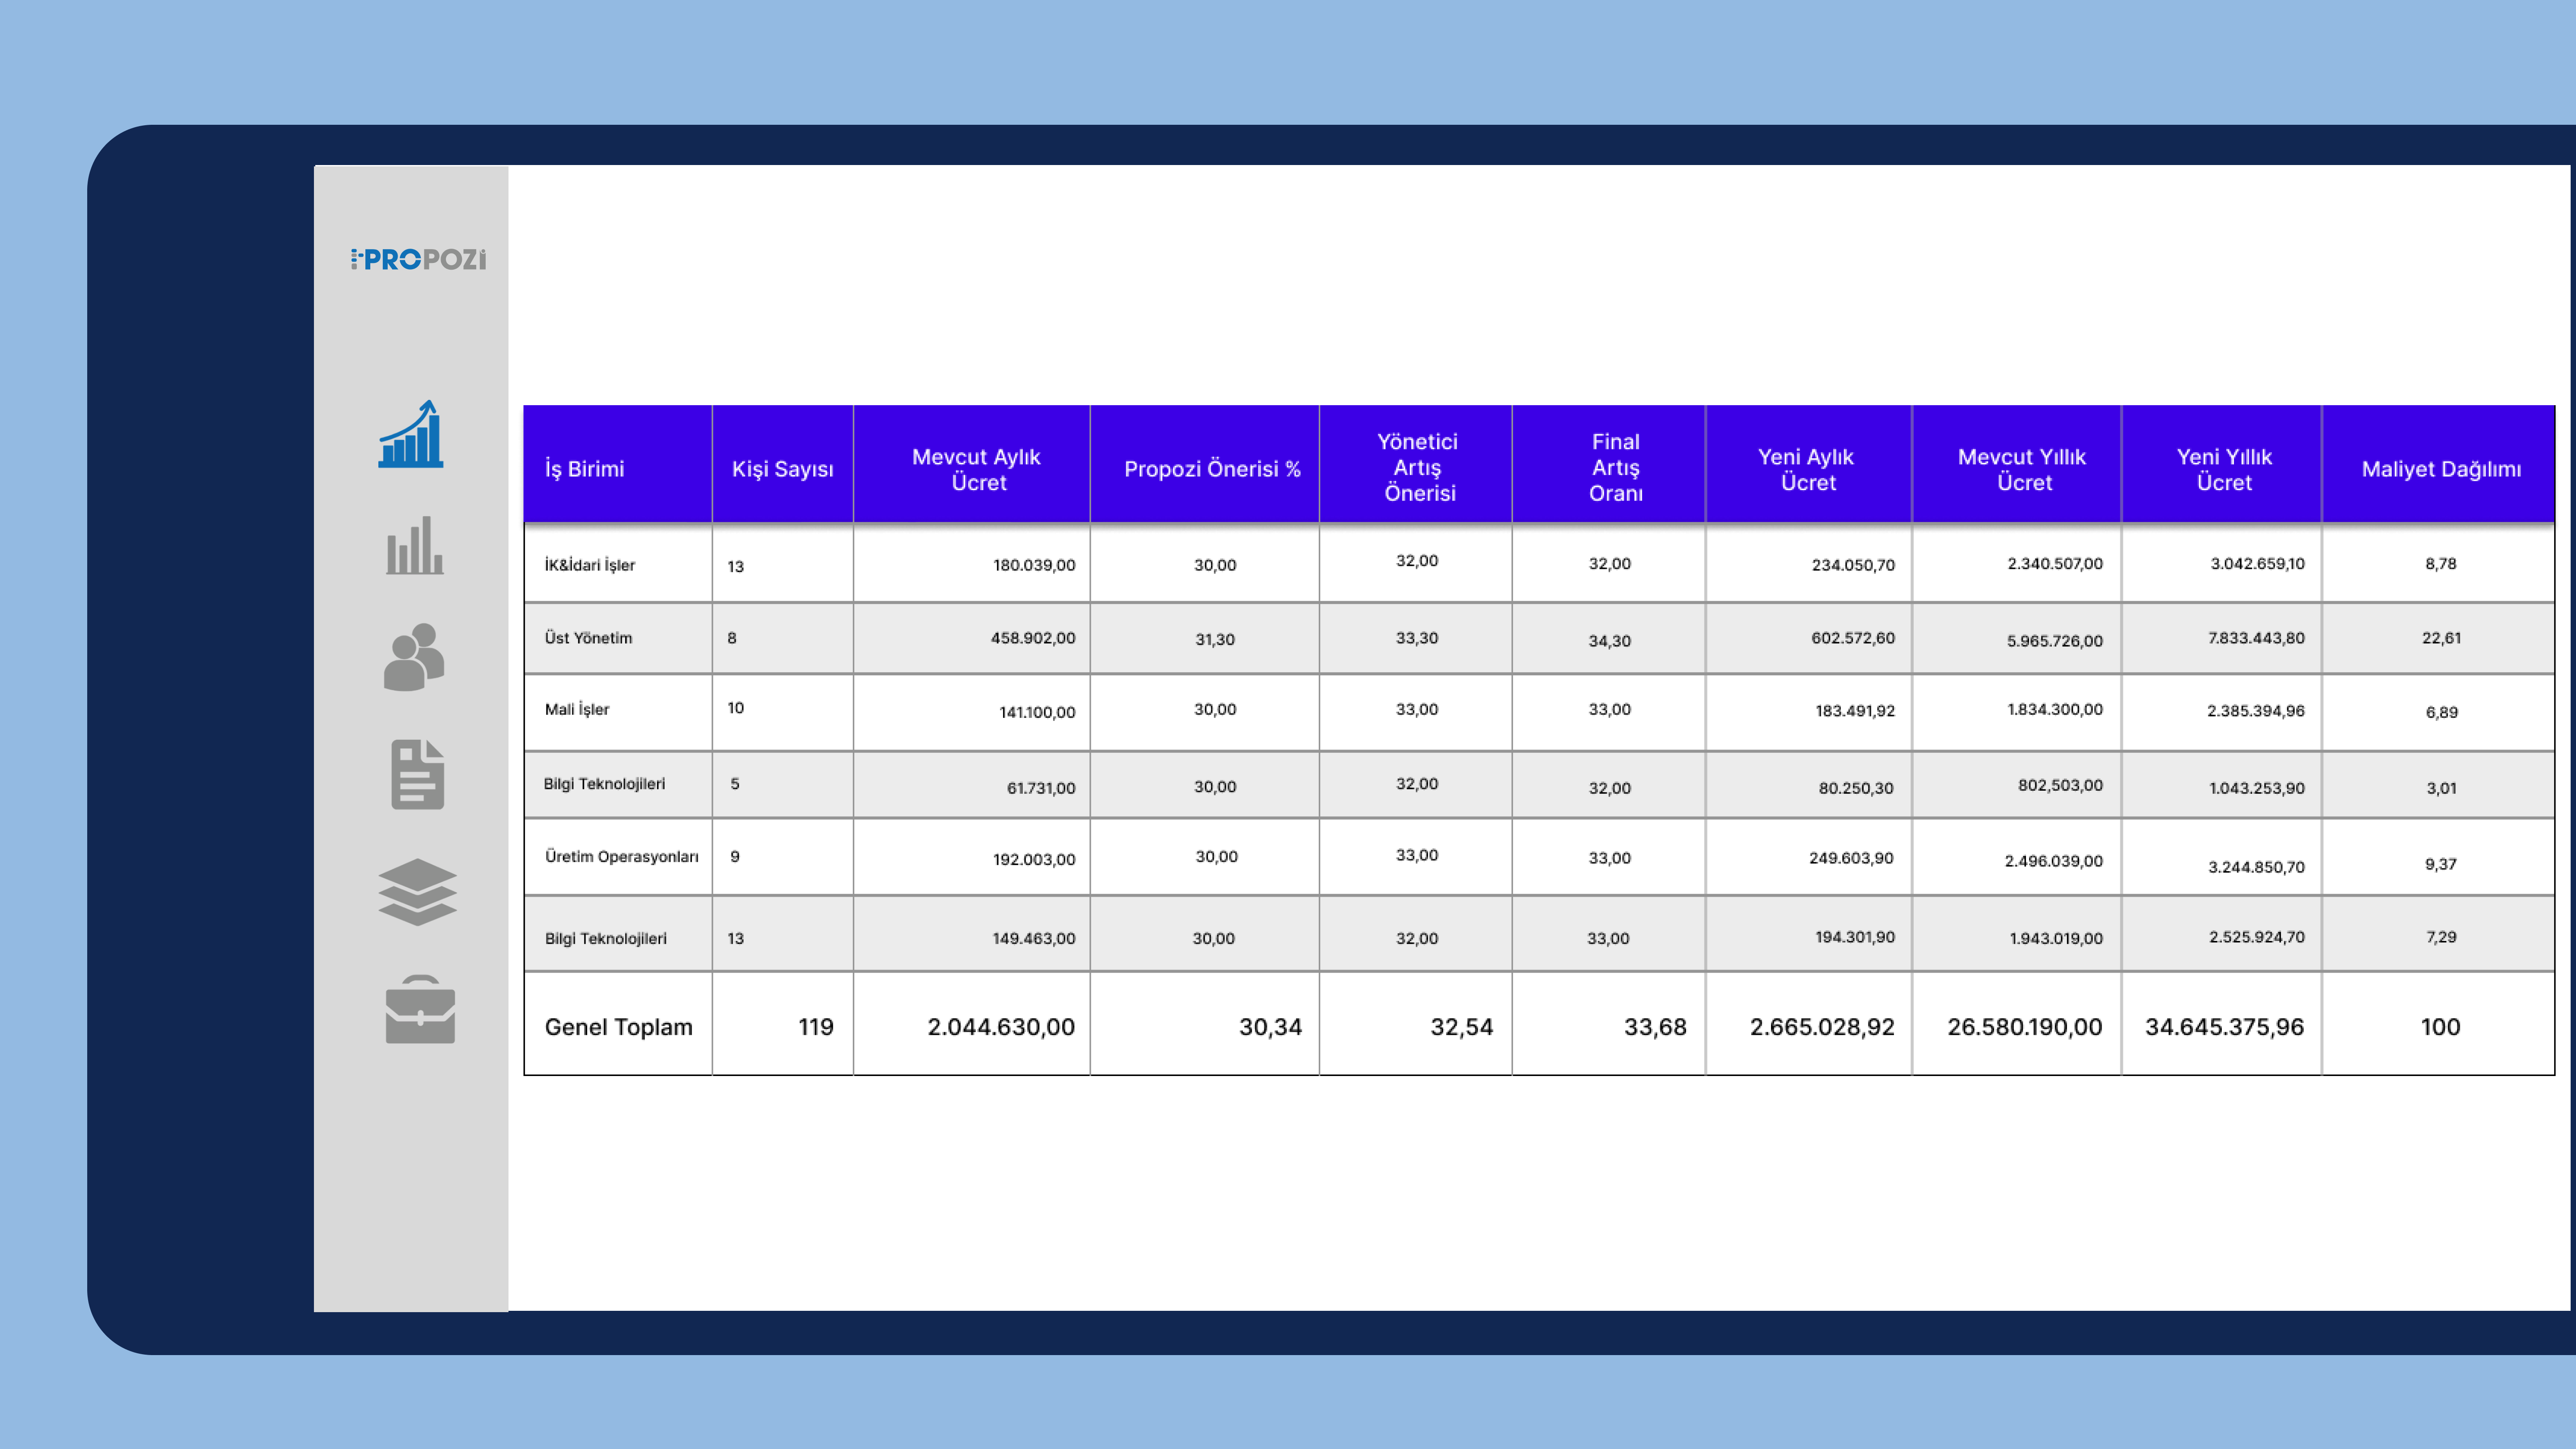Open the growth chart with arrow icon

pyautogui.click(x=411, y=434)
